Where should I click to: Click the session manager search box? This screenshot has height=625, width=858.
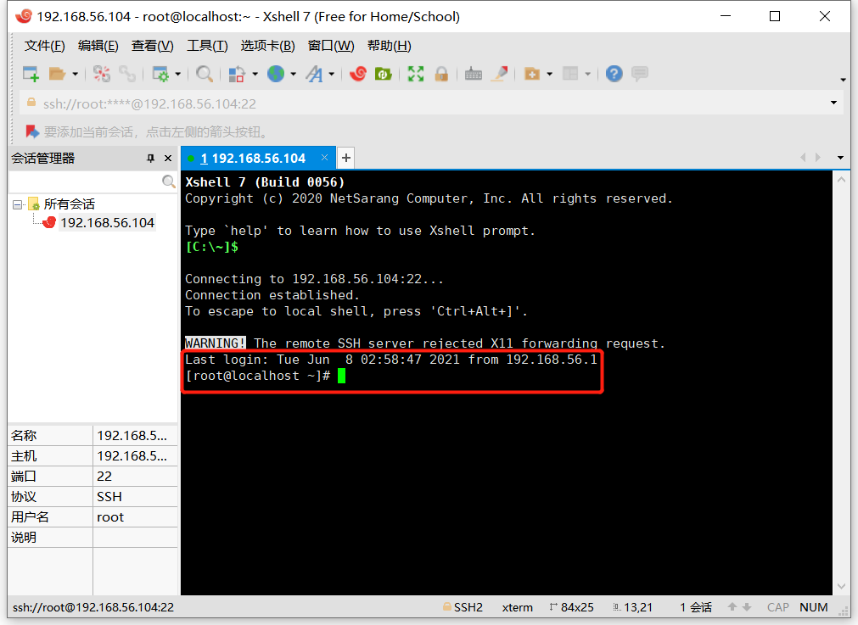[86, 181]
